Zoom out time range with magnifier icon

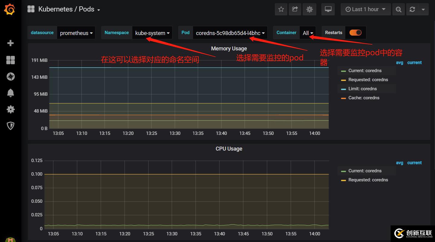(398, 9)
